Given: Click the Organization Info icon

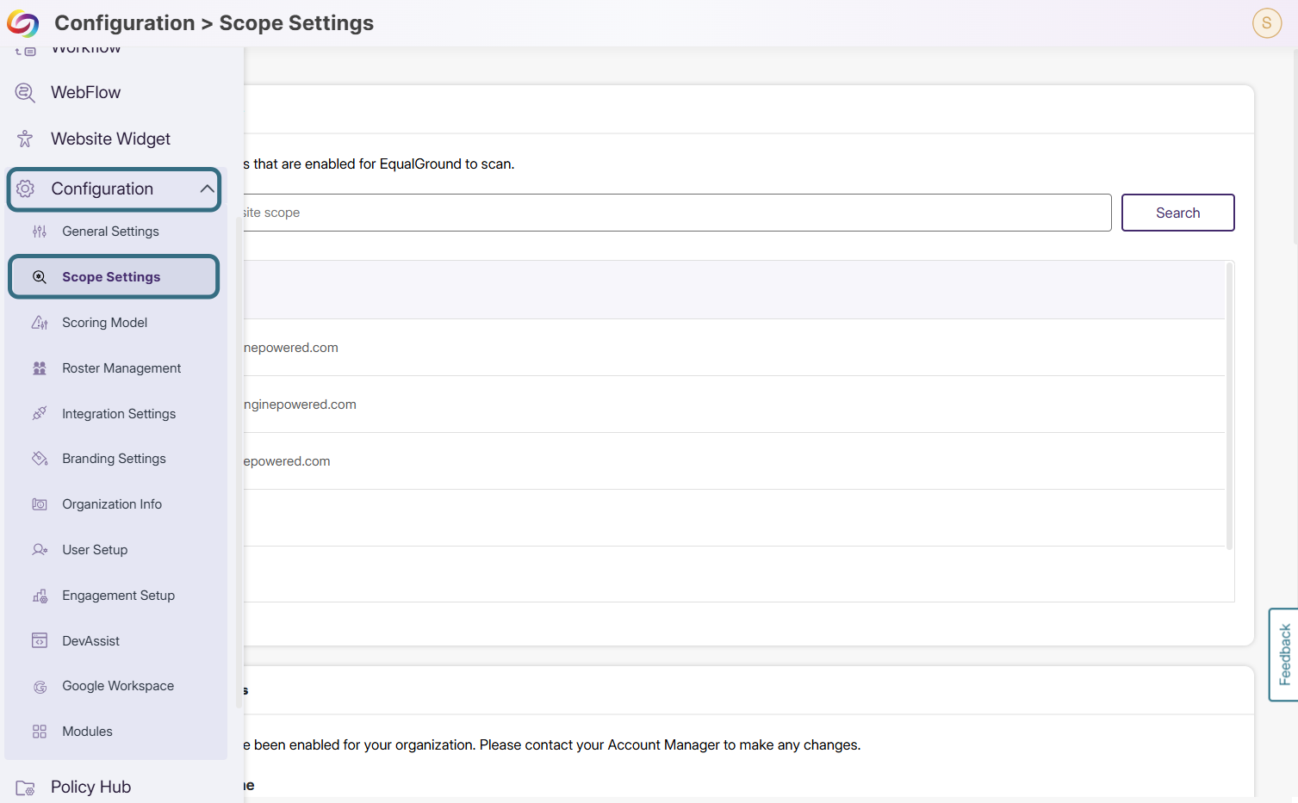Looking at the screenshot, I should 40,504.
